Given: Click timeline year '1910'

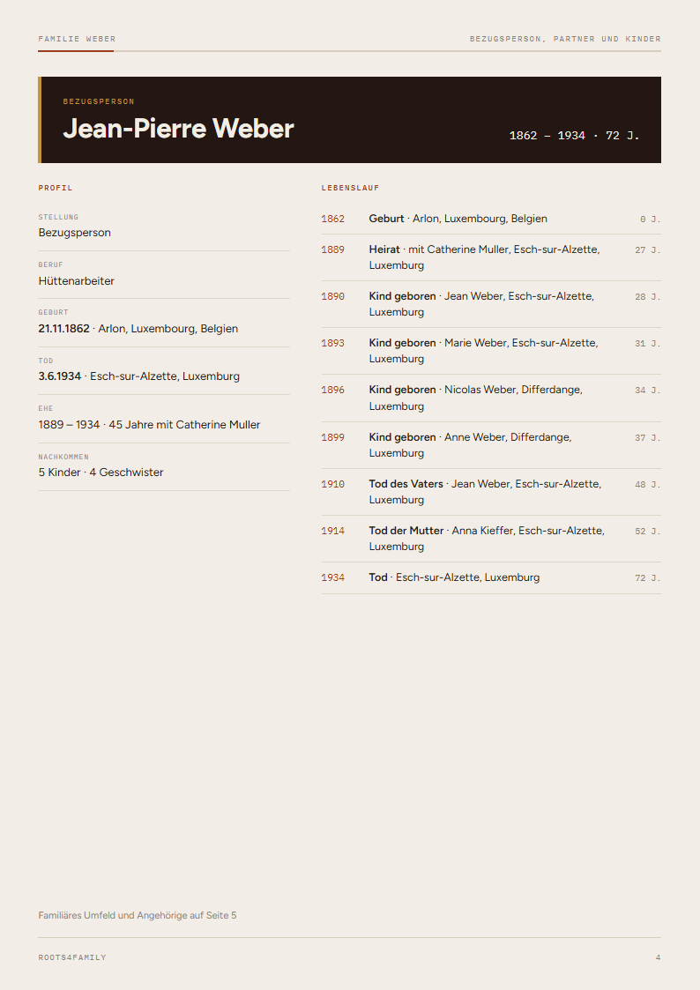Looking at the screenshot, I should 332,484.
